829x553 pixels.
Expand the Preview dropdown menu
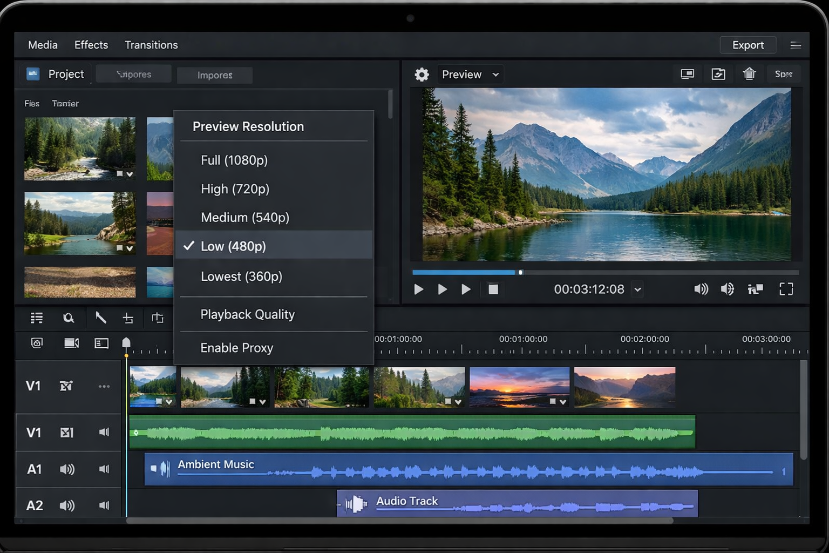click(x=470, y=75)
